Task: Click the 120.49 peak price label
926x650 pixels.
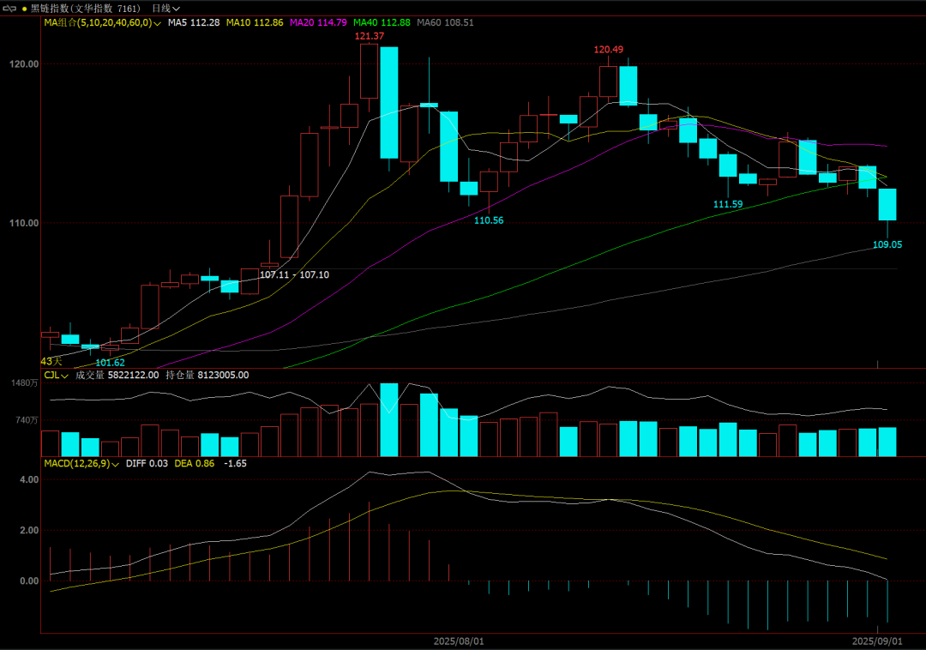Action: pyautogui.click(x=608, y=50)
